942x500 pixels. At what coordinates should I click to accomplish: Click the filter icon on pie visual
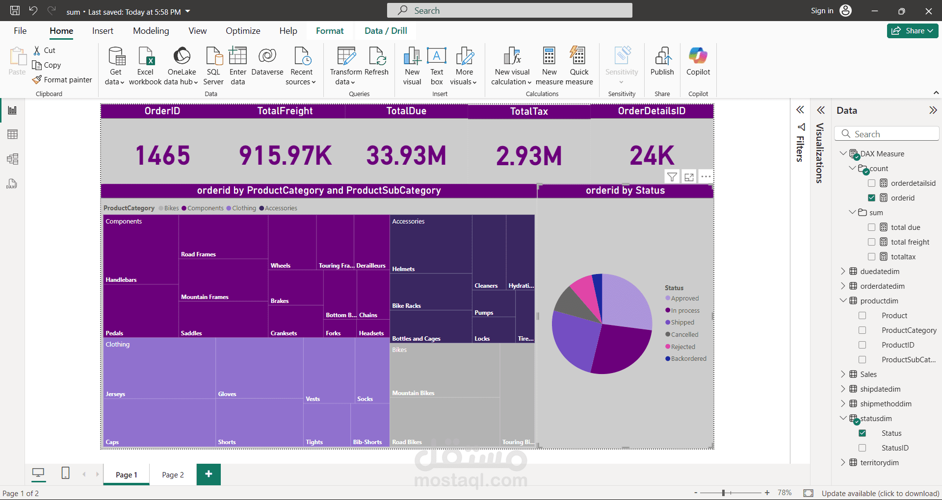[672, 177]
